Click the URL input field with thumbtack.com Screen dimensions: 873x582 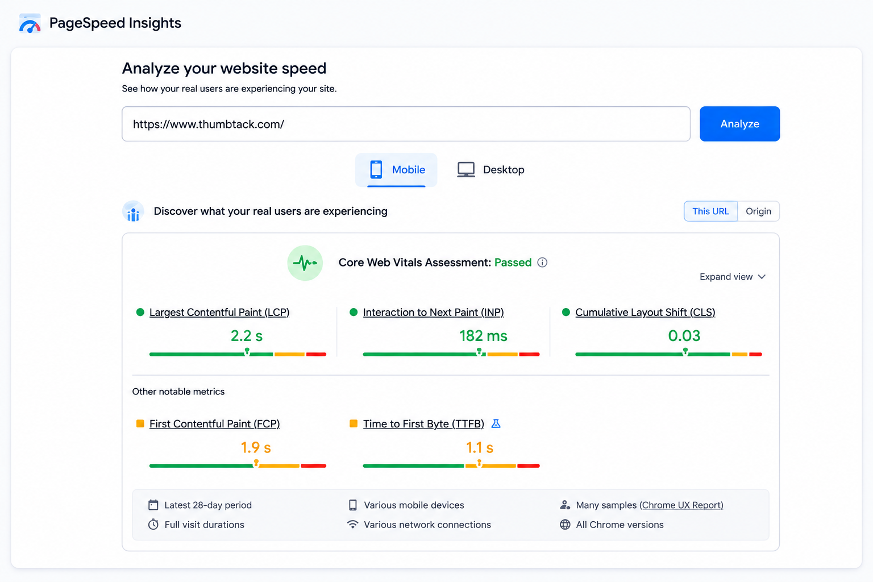406,124
